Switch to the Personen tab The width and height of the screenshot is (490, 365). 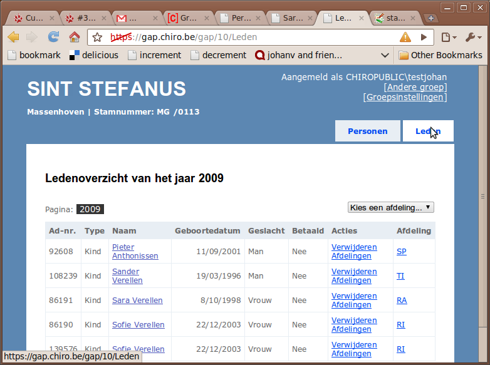pyautogui.click(x=367, y=131)
